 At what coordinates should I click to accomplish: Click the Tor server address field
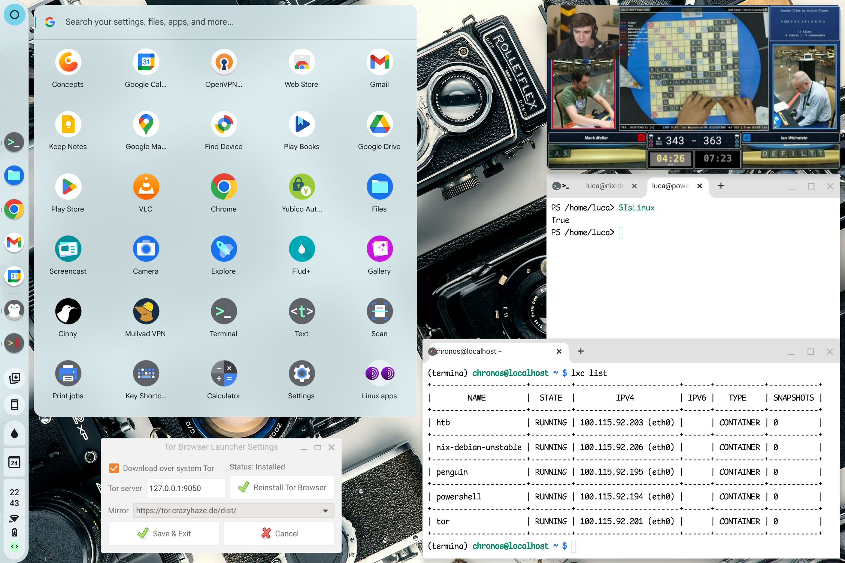pos(186,488)
